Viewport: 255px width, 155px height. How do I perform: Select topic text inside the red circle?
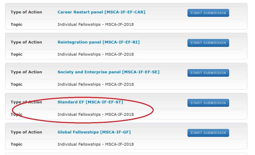(x=96, y=114)
